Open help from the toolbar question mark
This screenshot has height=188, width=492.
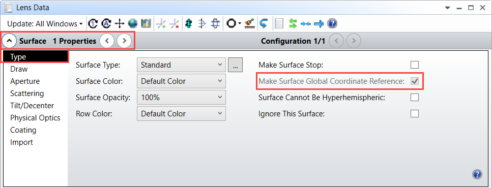tap(332, 23)
